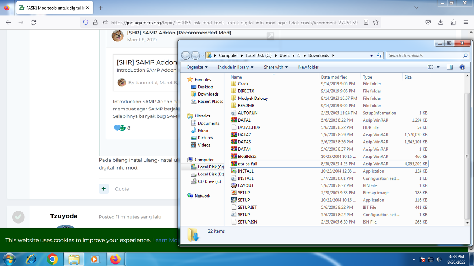The width and height of the screenshot is (474, 266).
Task: Launch Google Chrome from the taskbar
Action: coord(52,259)
